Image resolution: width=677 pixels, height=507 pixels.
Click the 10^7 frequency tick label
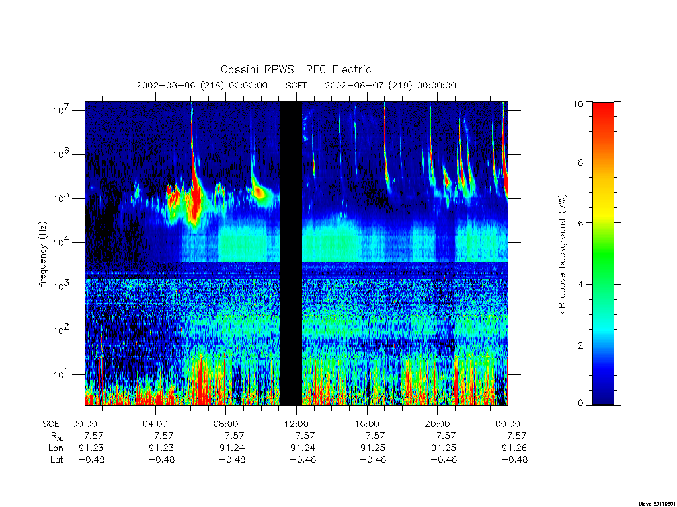pyautogui.click(x=62, y=110)
